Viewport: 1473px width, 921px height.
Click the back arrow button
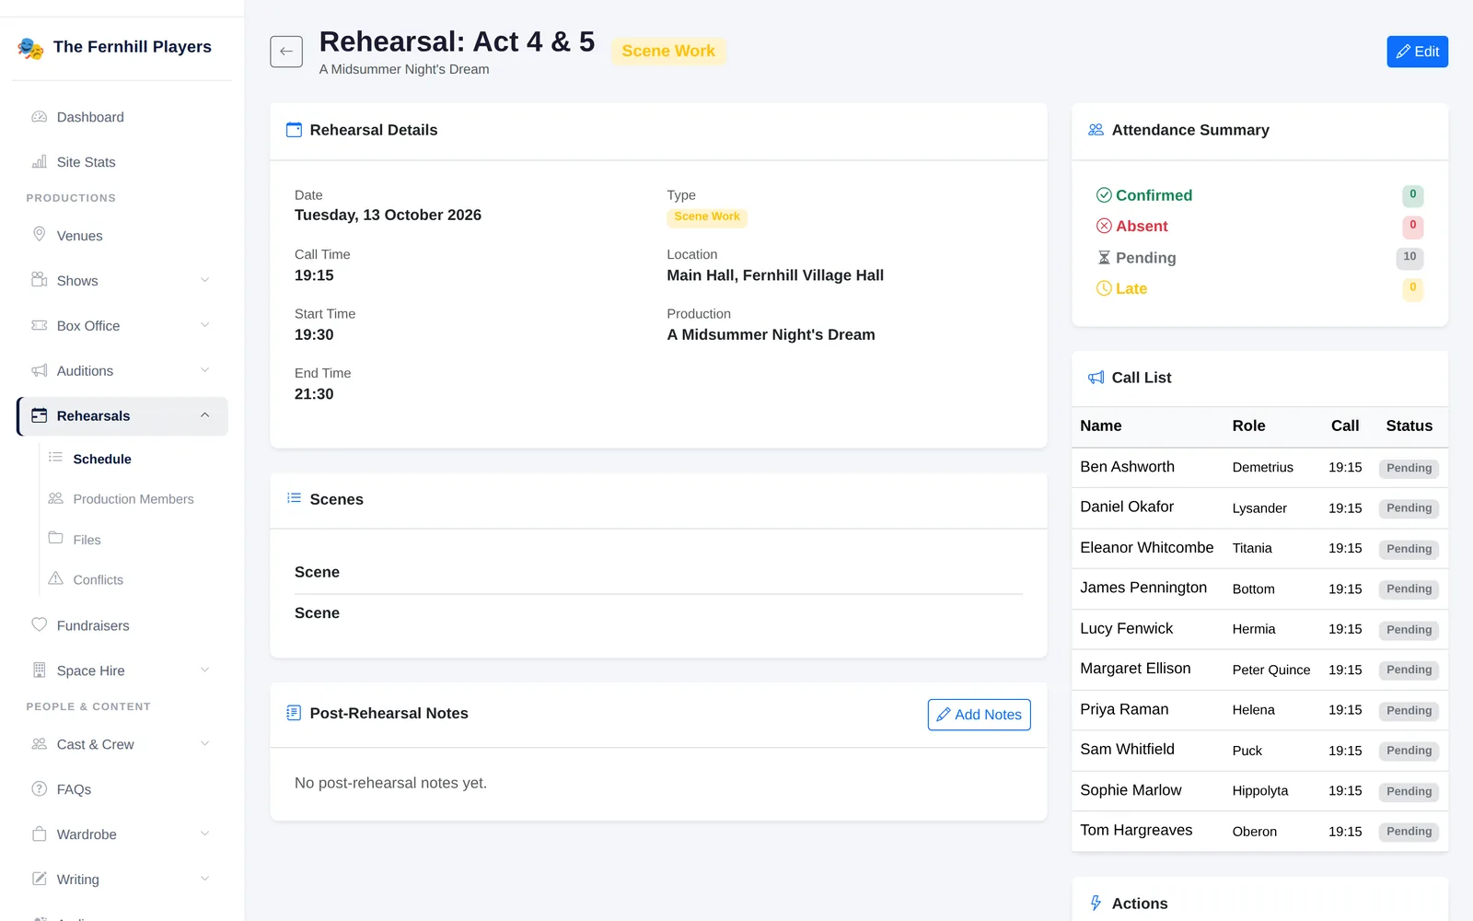click(x=286, y=52)
